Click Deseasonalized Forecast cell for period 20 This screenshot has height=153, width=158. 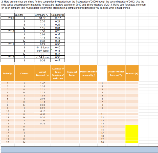click(116, 142)
